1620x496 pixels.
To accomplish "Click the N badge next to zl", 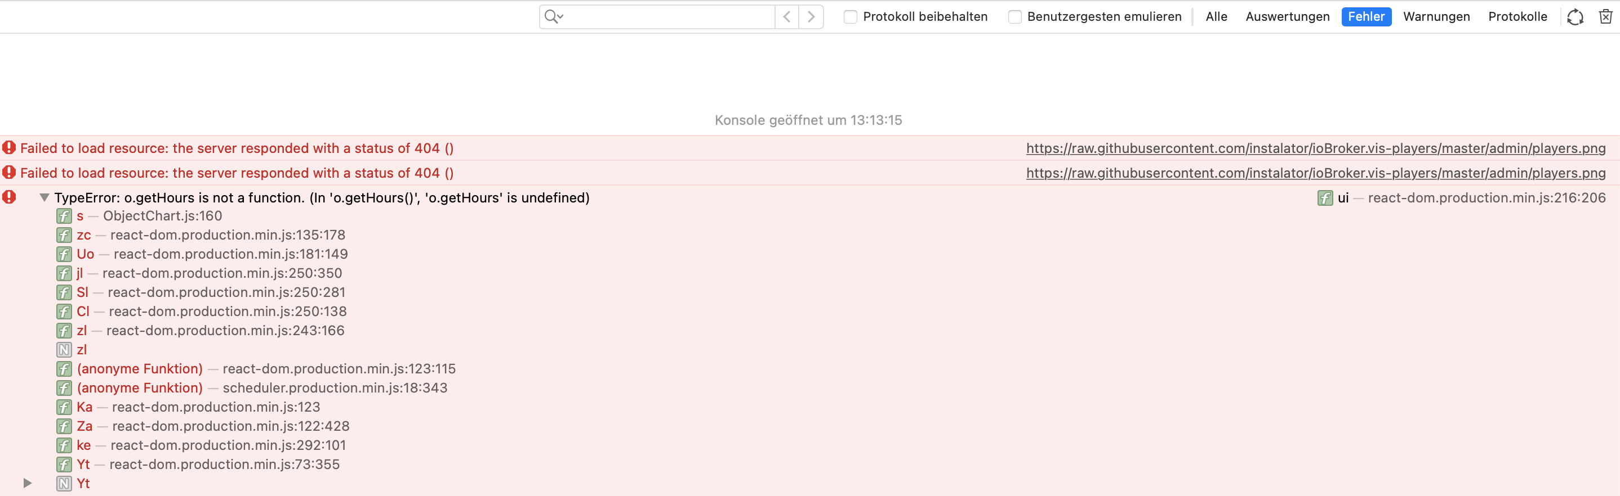I will click(64, 350).
